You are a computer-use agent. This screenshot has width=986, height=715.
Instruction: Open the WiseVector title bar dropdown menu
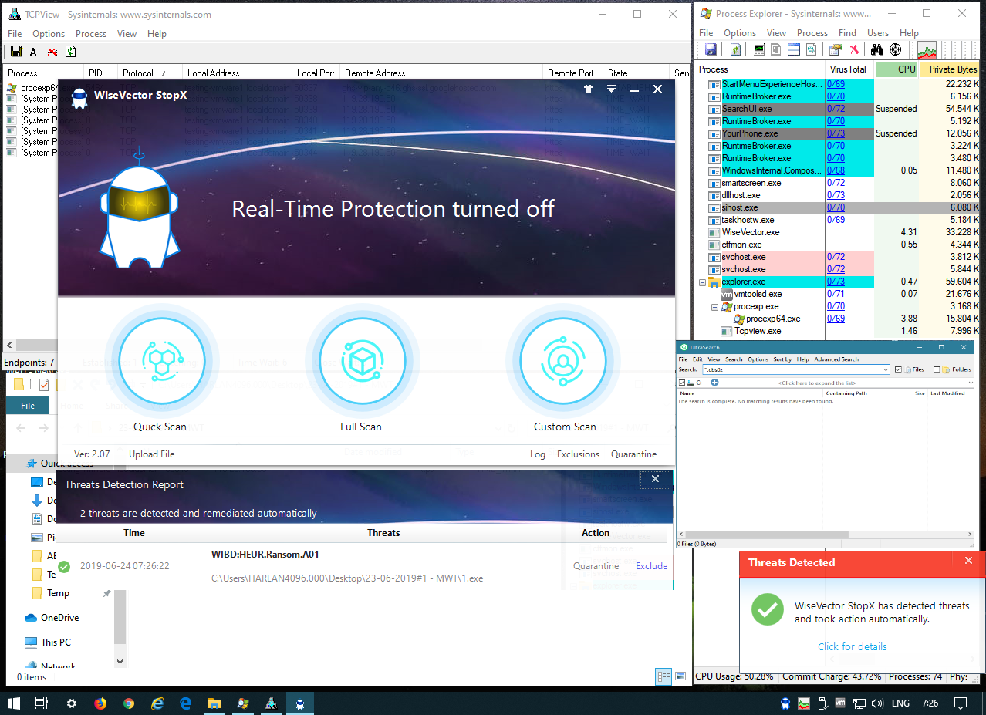click(x=611, y=89)
